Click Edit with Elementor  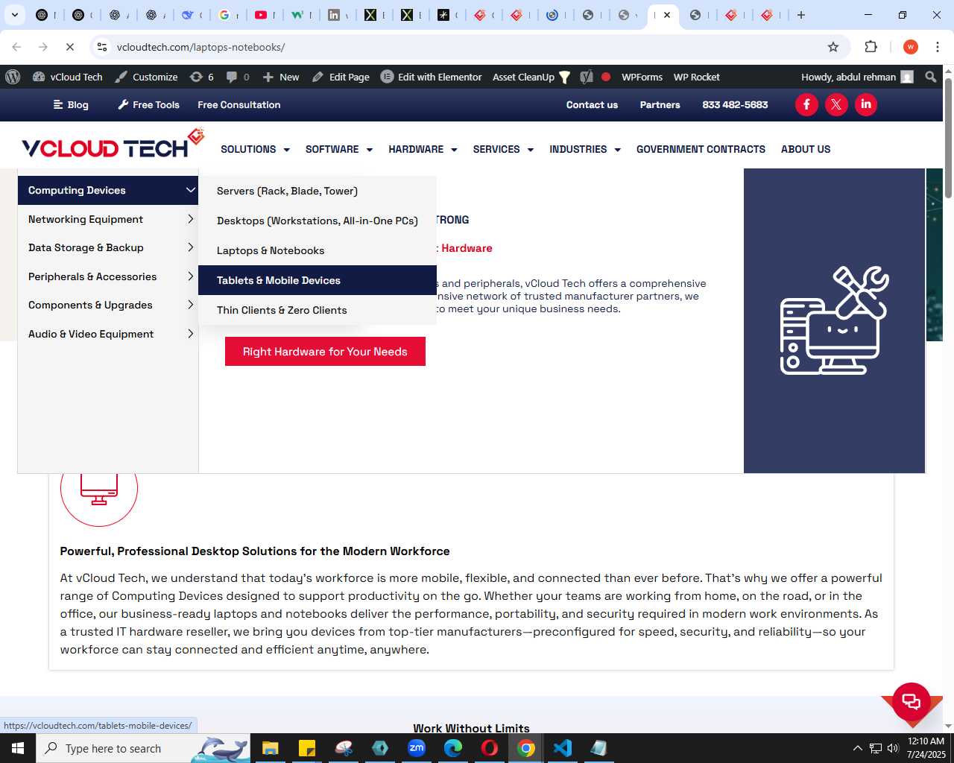pos(432,77)
